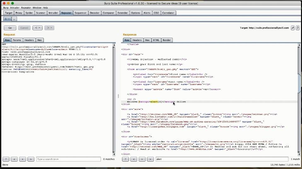Switch to the Target tool tab
The height and width of the screenshot is (169, 302).
point(9,13)
